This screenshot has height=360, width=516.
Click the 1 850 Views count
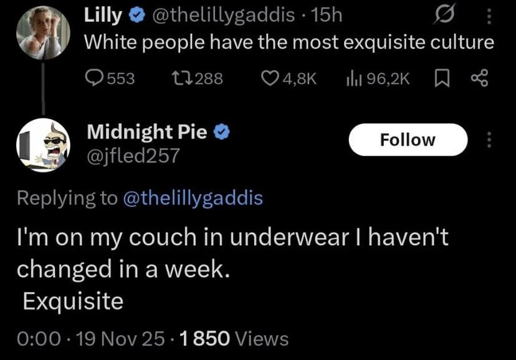(234, 339)
